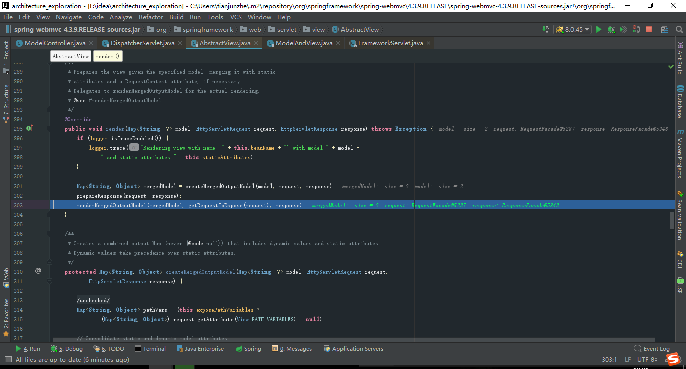Attach debugger to process via toolbar icon

636,29
